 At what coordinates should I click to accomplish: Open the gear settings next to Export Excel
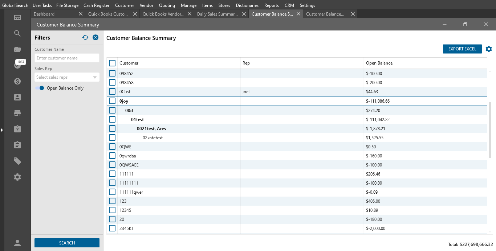[489, 49]
